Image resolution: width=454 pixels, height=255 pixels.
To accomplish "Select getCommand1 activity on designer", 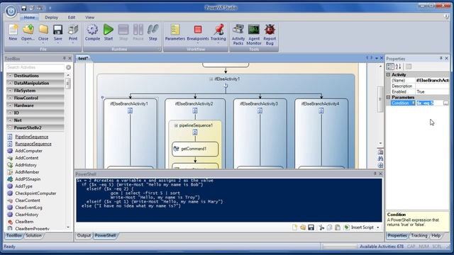I will pos(195,149).
